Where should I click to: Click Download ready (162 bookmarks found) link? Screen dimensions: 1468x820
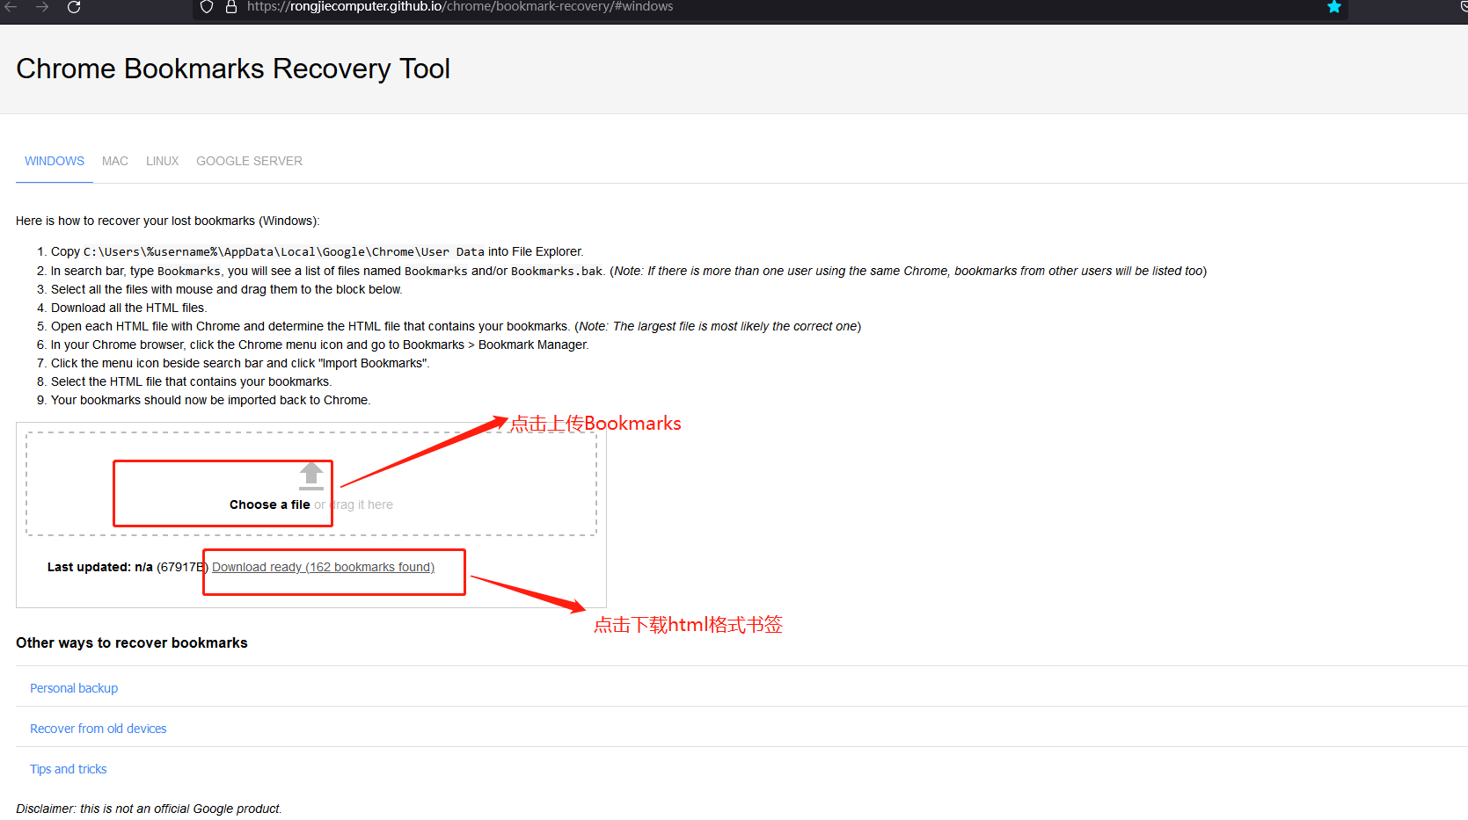pyautogui.click(x=324, y=567)
